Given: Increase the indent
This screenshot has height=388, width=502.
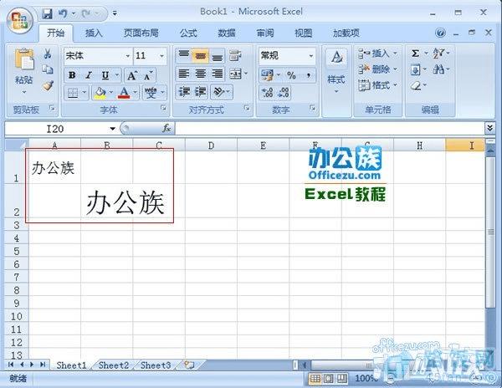Looking at the screenshot, I should [x=201, y=92].
